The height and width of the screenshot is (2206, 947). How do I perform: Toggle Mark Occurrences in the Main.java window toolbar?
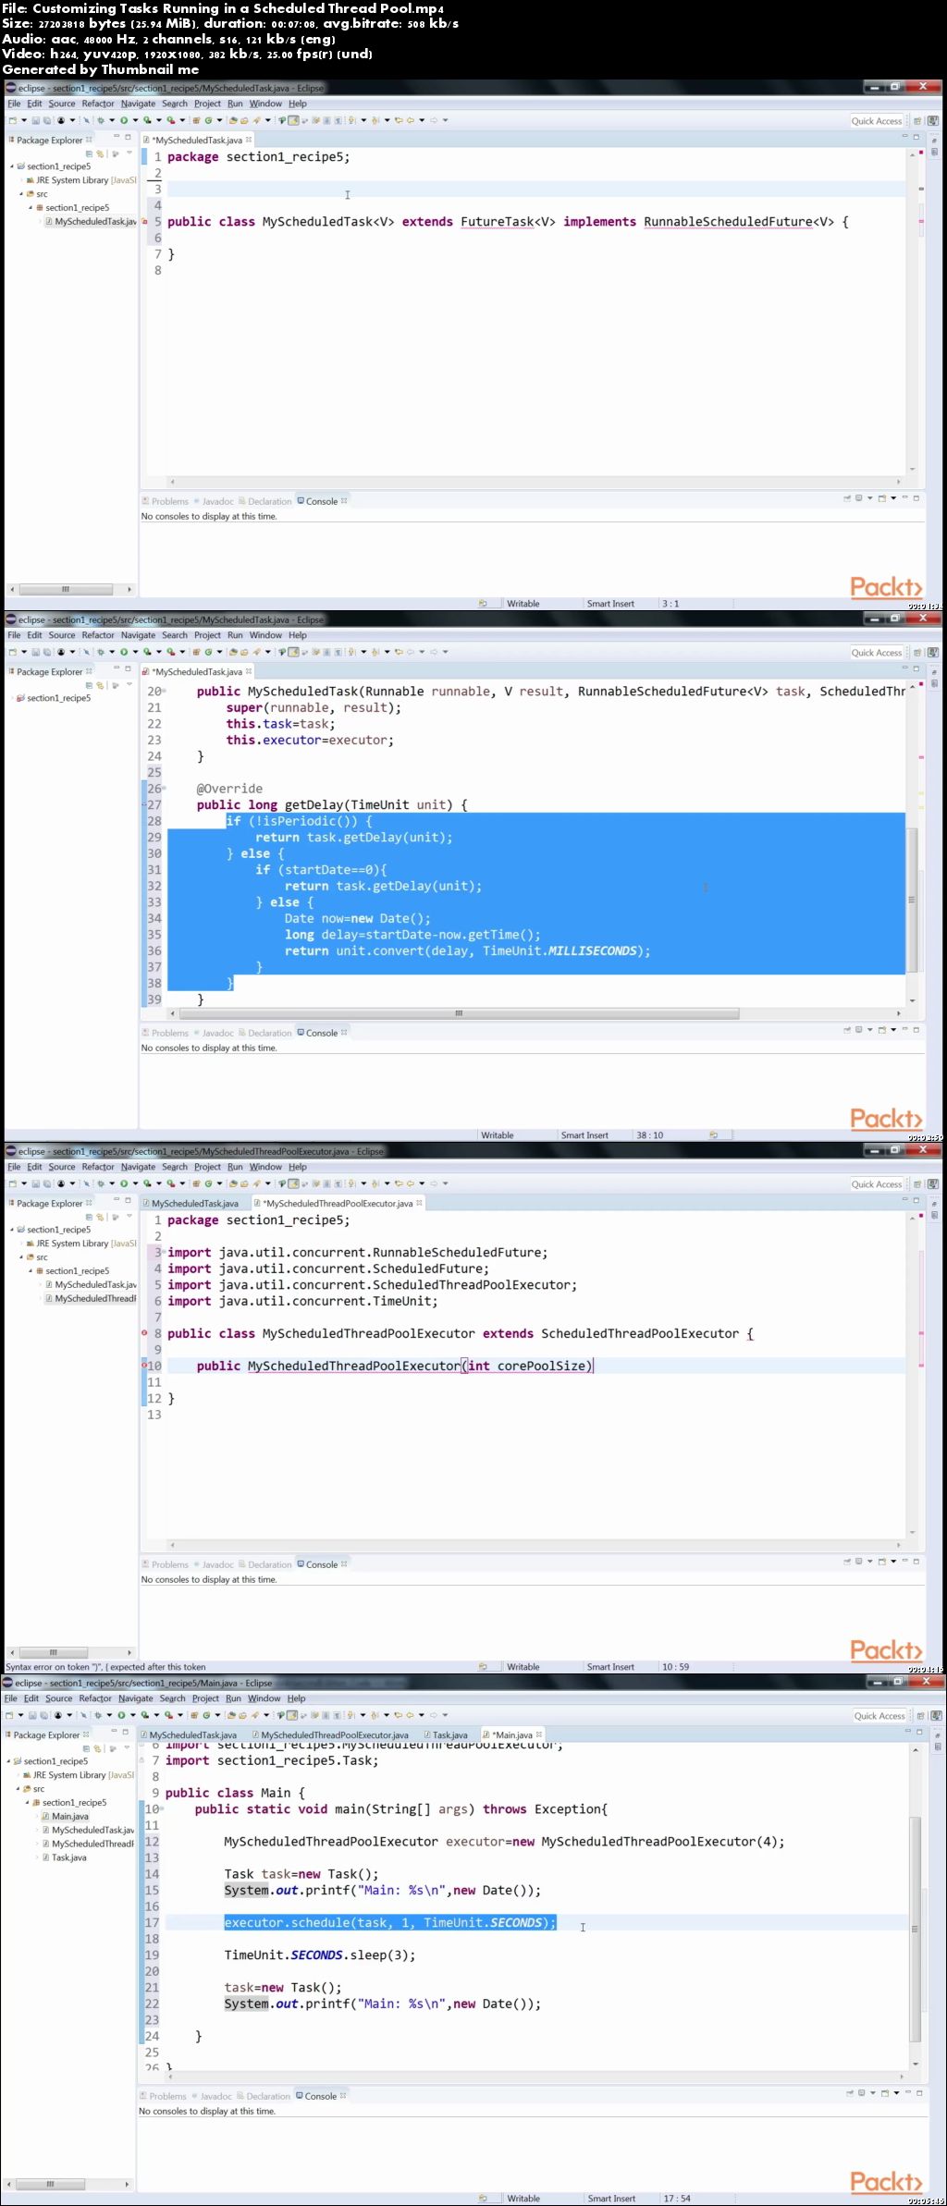(x=291, y=1715)
